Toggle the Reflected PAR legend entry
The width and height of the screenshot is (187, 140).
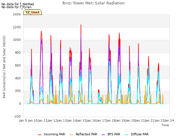[x=83, y=134]
